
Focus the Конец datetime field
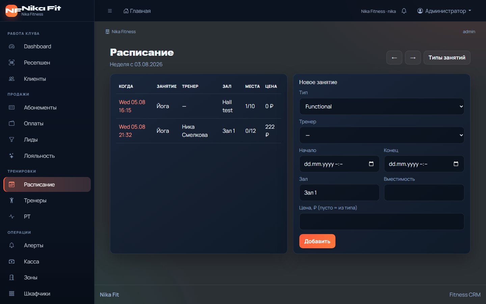pos(424,164)
